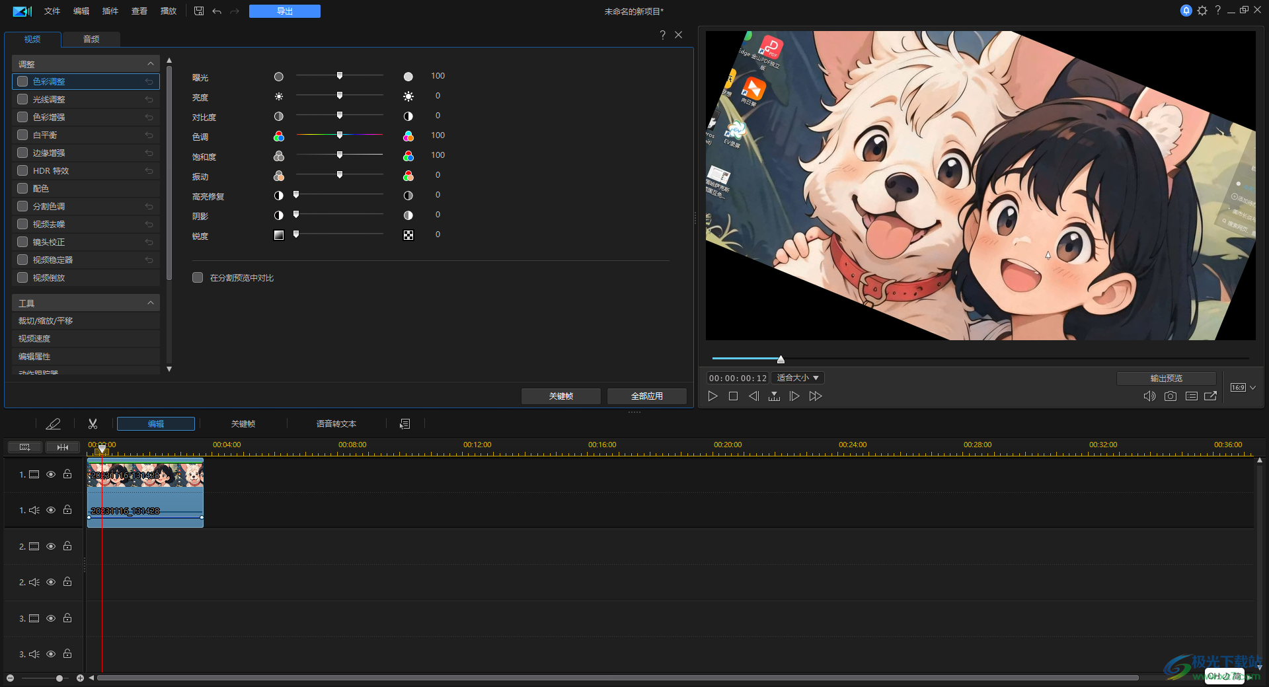Toggle visibility of video track 1
Viewport: 1269px width, 687px height.
(x=51, y=474)
